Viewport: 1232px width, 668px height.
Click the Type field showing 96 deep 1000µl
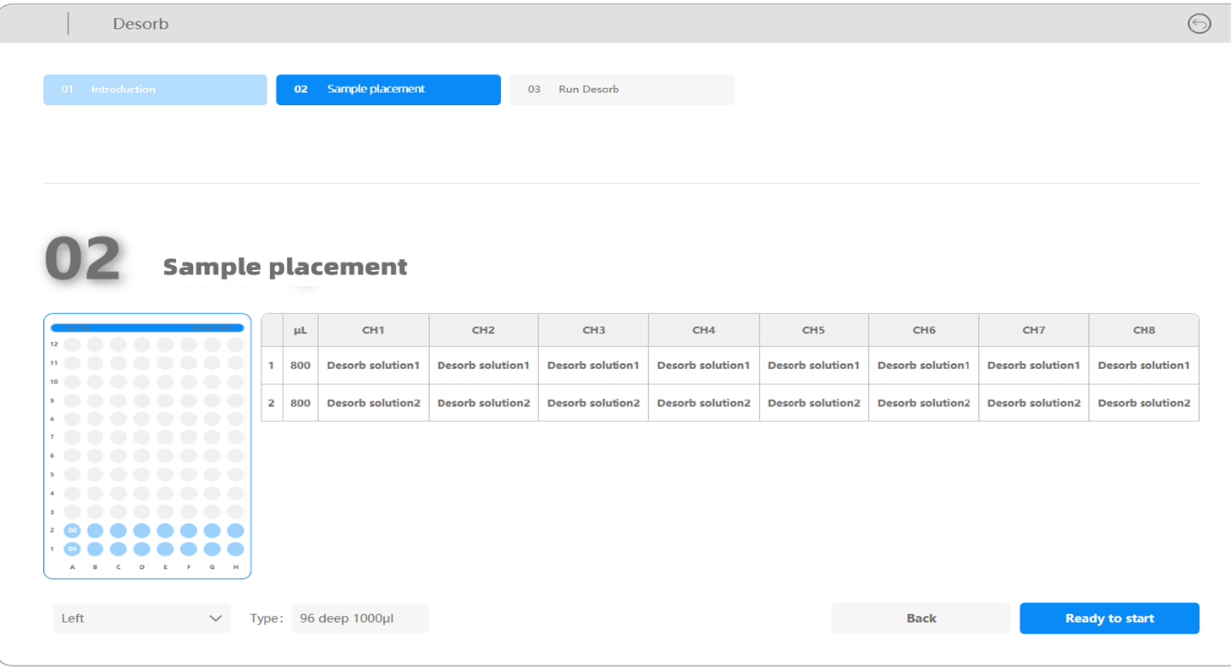pos(360,619)
